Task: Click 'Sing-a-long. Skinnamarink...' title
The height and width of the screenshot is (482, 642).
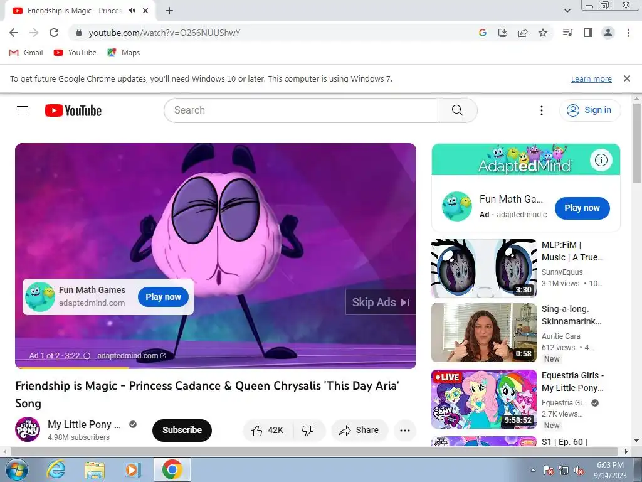Action: pos(572,315)
